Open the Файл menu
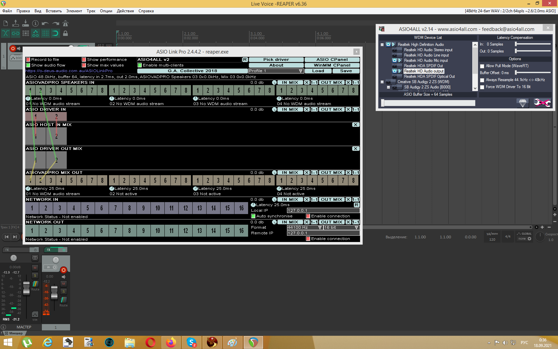This screenshot has height=349, width=558. (x=7, y=11)
